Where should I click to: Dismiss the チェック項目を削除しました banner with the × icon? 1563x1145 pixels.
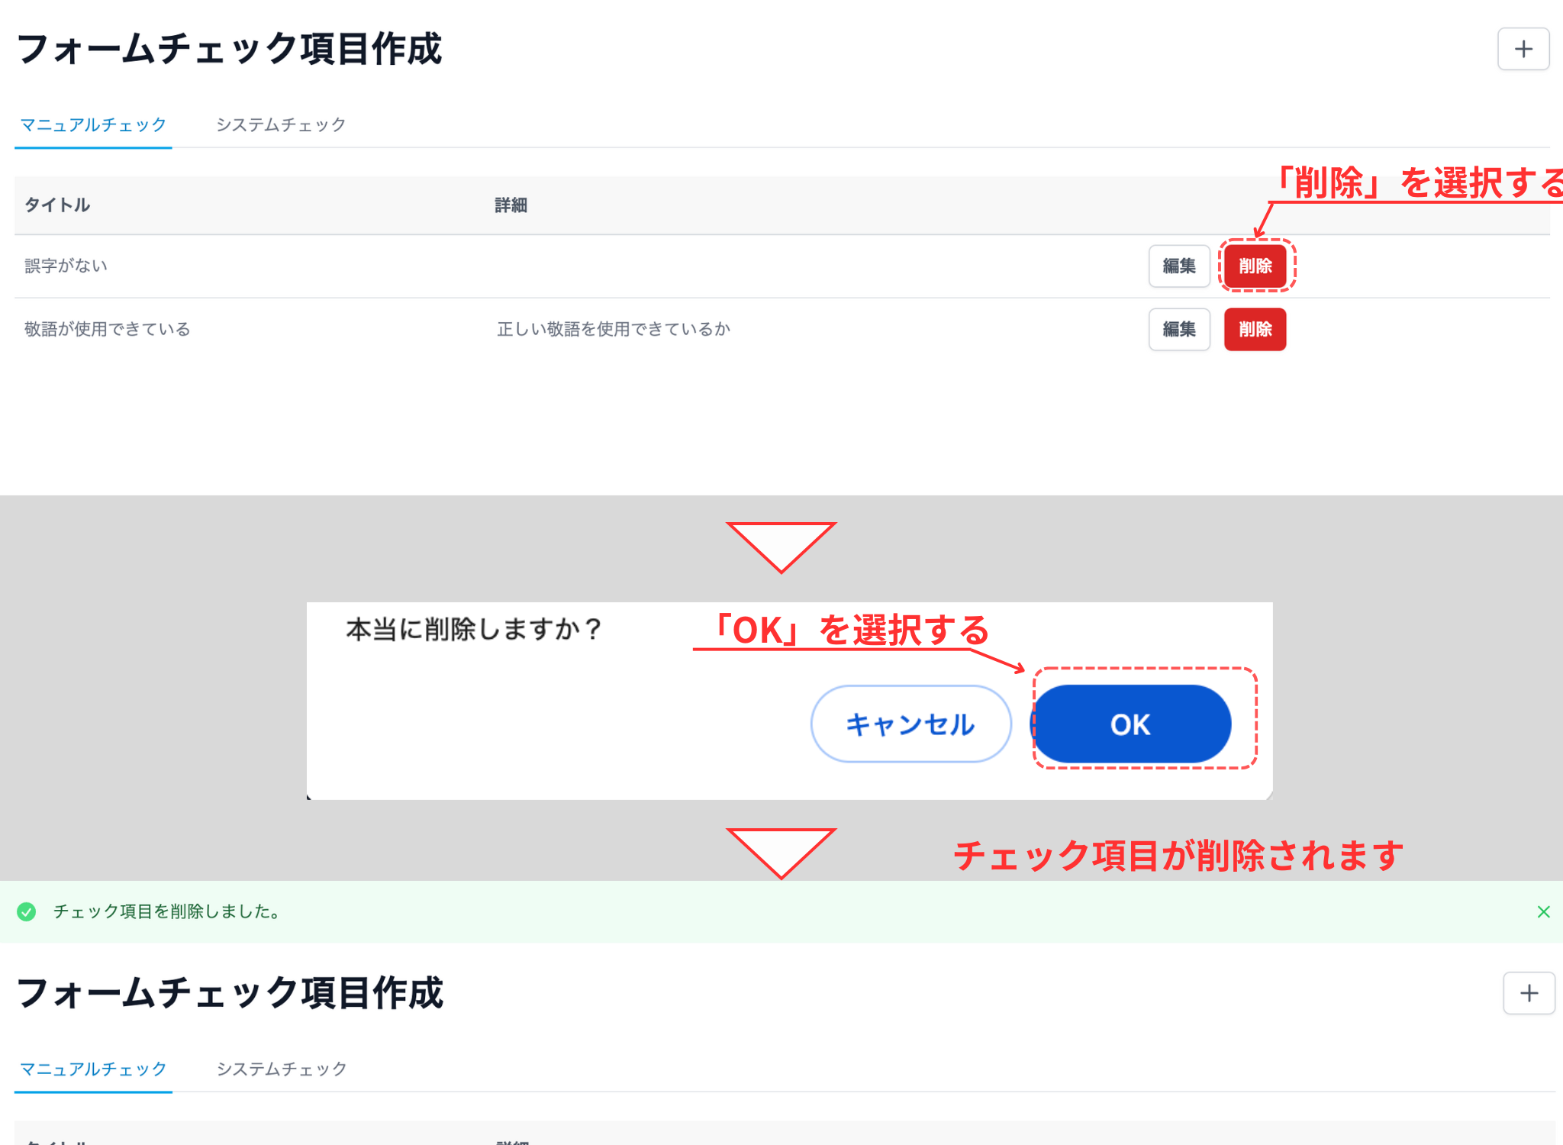tap(1543, 911)
